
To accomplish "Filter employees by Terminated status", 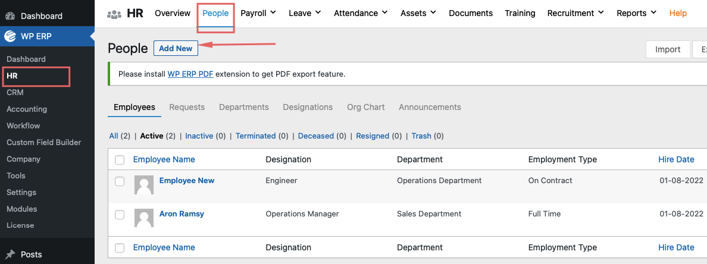I will pyautogui.click(x=255, y=136).
